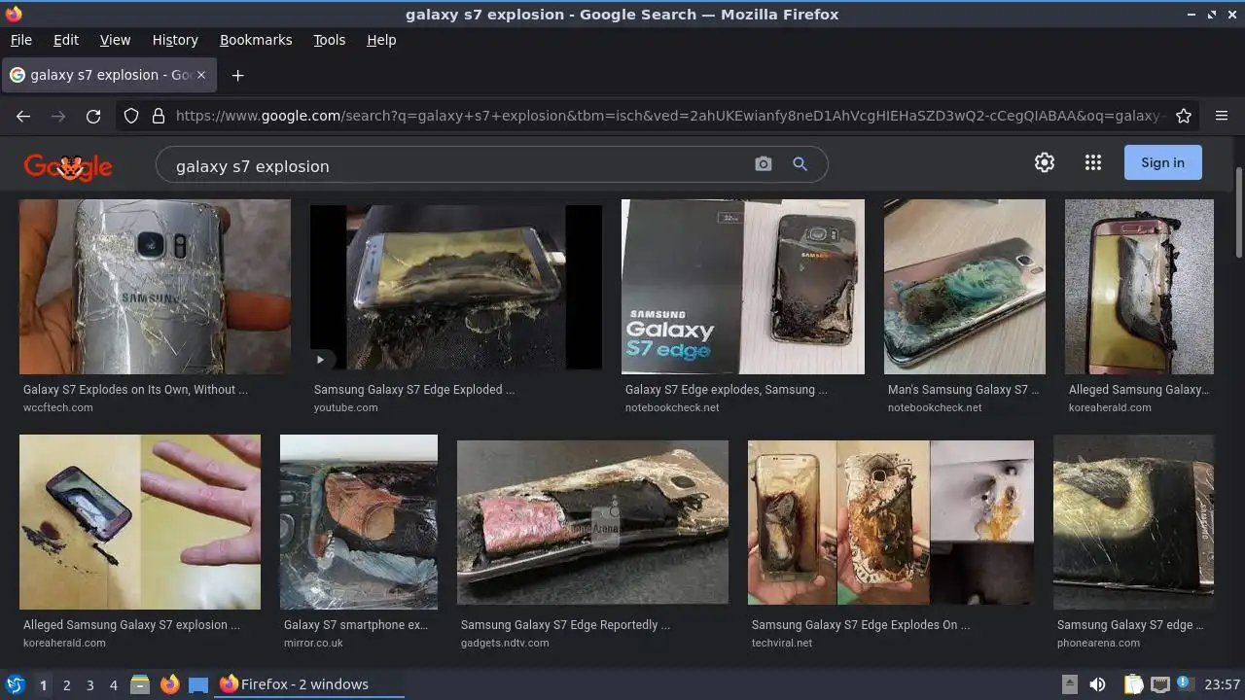This screenshot has height=700, width=1245.
Task: Open the View menu
Action: [115, 40]
